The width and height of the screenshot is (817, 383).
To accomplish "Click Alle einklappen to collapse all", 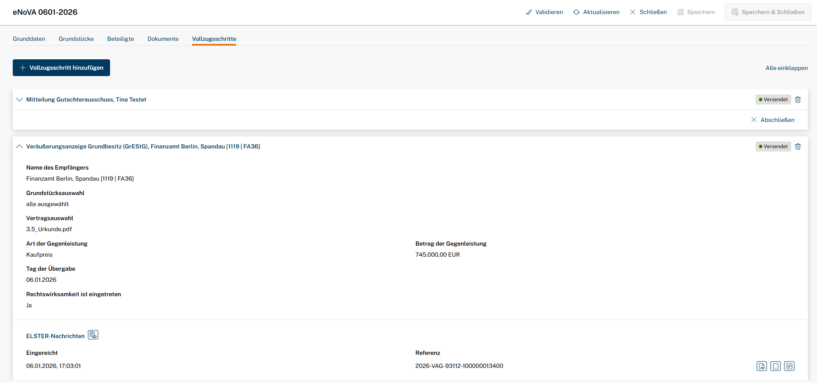I will pyautogui.click(x=786, y=68).
